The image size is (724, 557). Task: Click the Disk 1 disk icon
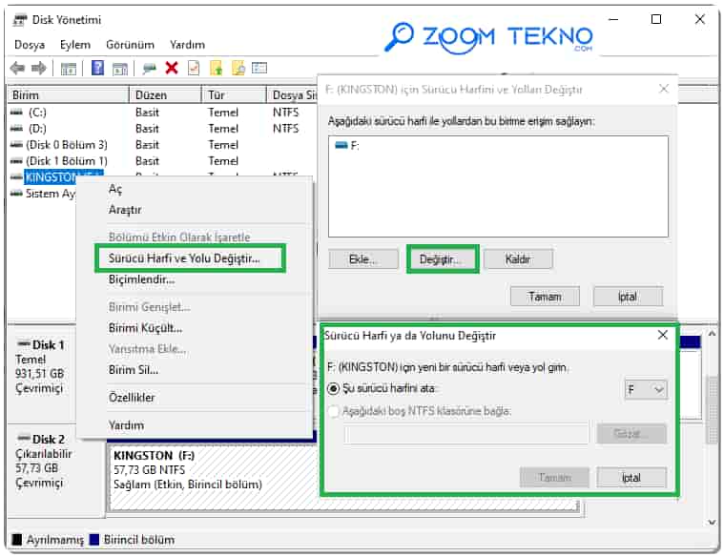pos(23,344)
